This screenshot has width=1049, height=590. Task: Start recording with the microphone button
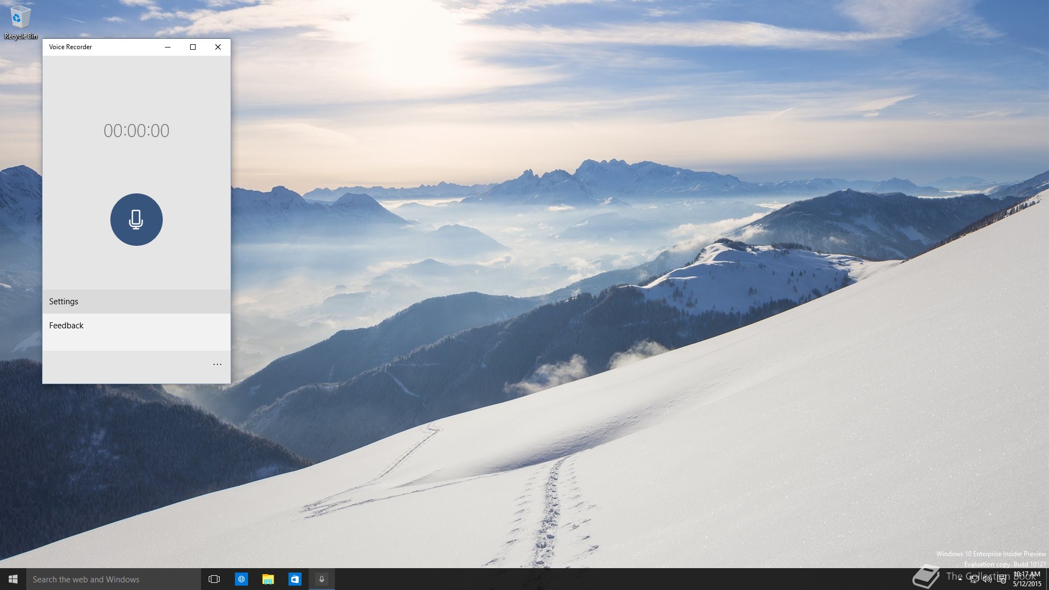[x=136, y=220]
